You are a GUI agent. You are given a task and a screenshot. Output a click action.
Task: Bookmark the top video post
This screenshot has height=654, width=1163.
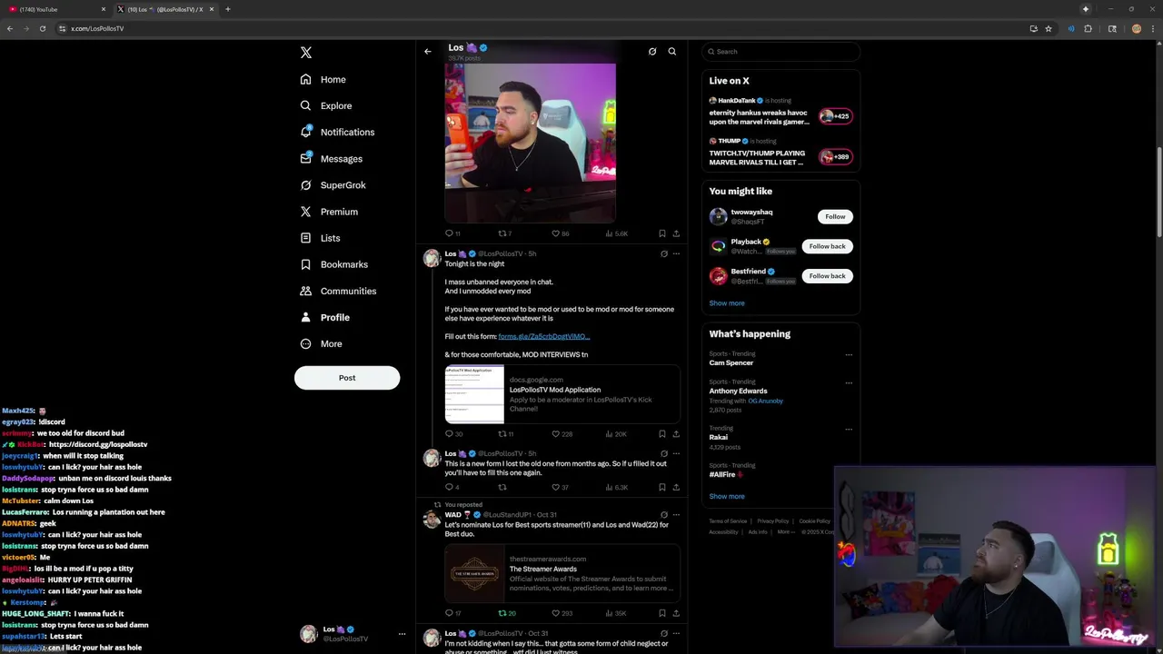pyautogui.click(x=661, y=233)
